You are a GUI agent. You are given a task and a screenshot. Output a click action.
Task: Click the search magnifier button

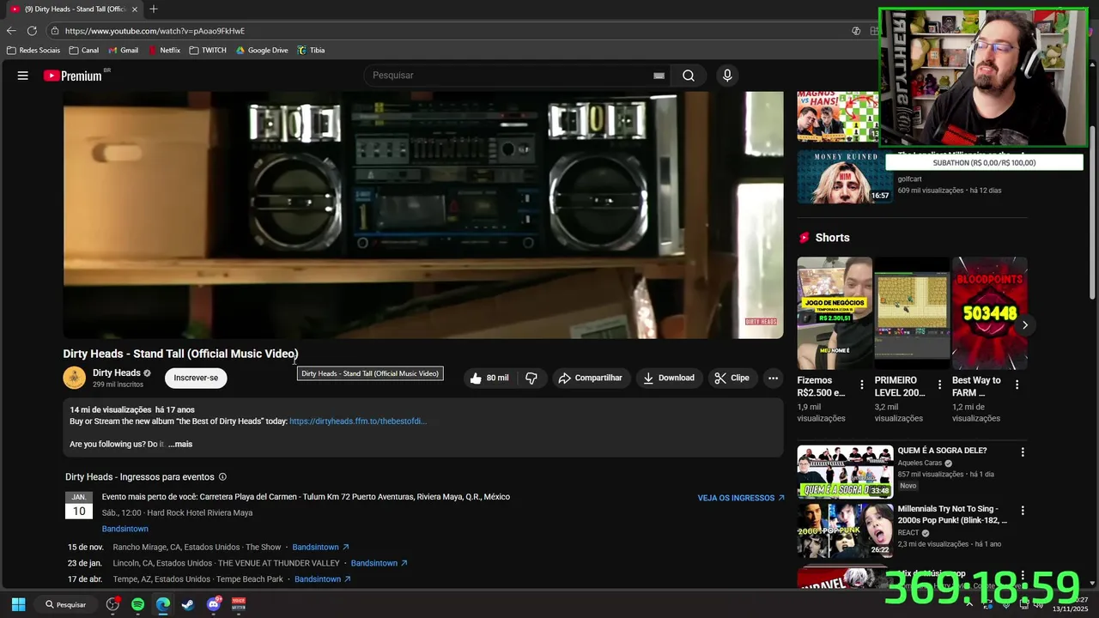pos(689,76)
